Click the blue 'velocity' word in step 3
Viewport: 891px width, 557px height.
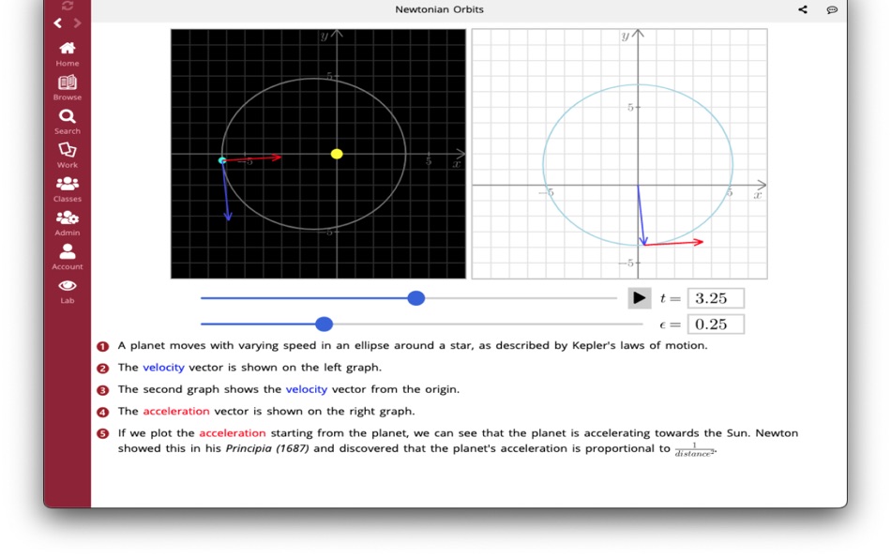click(x=307, y=389)
